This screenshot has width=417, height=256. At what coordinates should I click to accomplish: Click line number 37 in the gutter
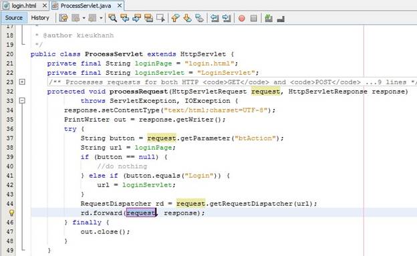point(10,138)
